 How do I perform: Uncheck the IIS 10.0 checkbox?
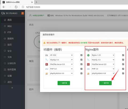point(81,55)
